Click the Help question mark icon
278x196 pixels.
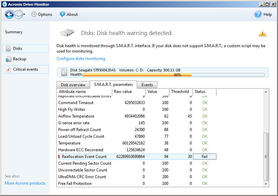point(258,14)
